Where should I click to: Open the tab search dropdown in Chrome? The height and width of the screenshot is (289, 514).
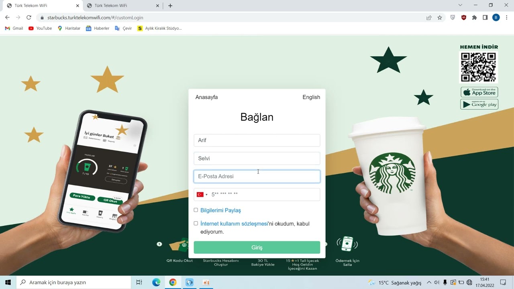(x=460, y=5)
